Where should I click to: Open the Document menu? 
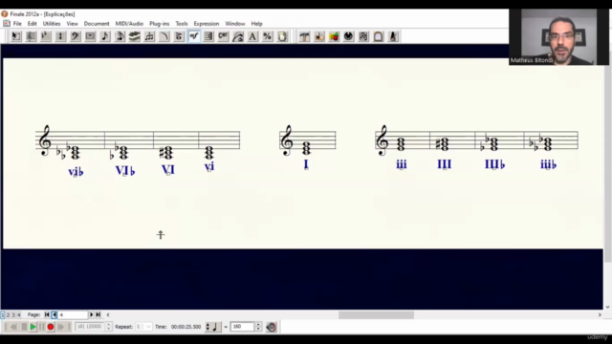click(97, 23)
